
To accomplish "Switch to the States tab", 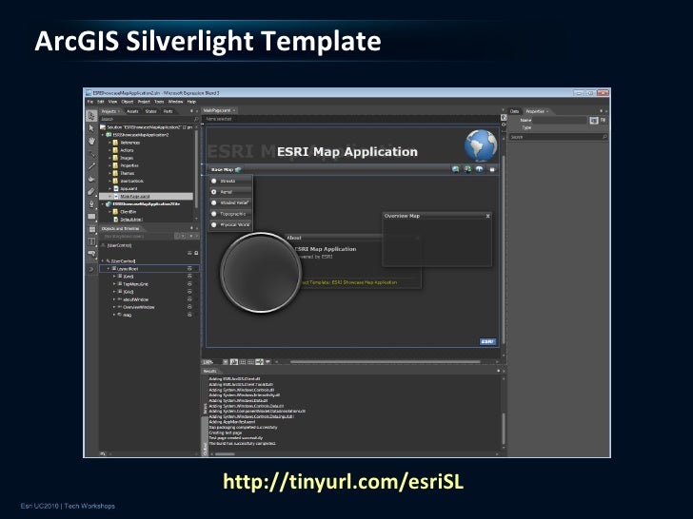I will (151, 111).
